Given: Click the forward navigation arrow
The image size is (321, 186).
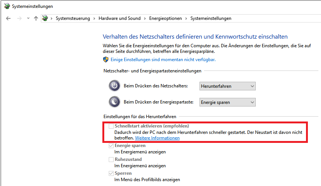Looking at the screenshot, I should click(19, 18).
